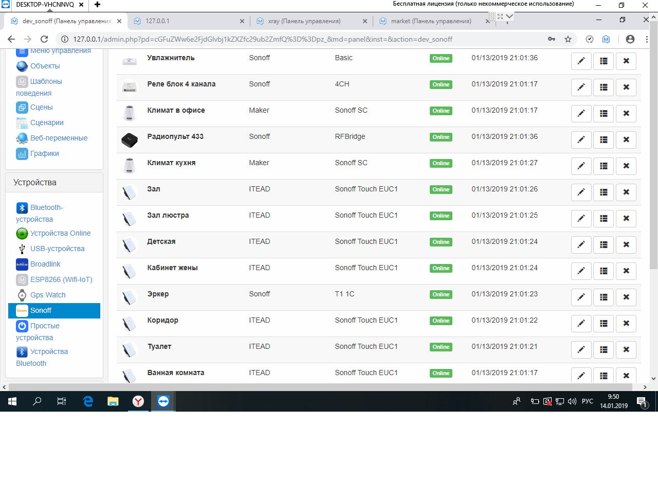This screenshot has width=658, height=495.
Task: Open Устройства Online in the sidebar
Action: (x=60, y=233)
